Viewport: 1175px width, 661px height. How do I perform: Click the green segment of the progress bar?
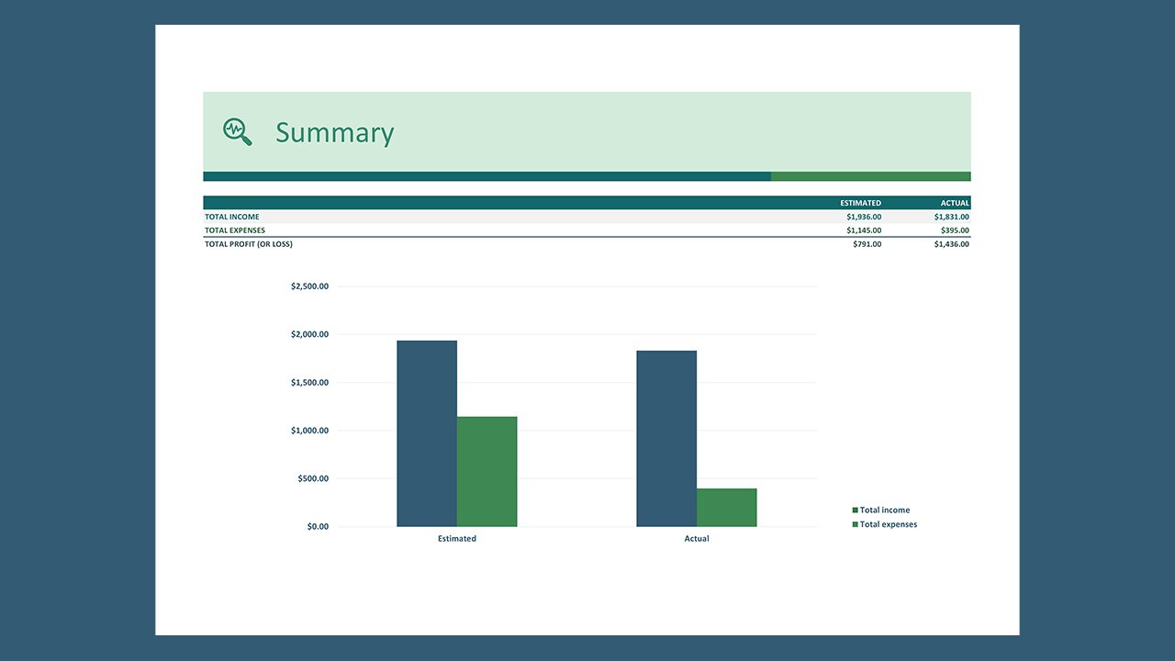click(870, 175)
